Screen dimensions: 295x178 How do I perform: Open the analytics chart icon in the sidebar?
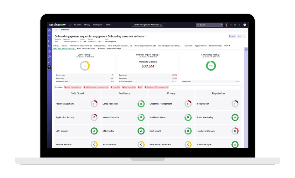tap(49, 62)
